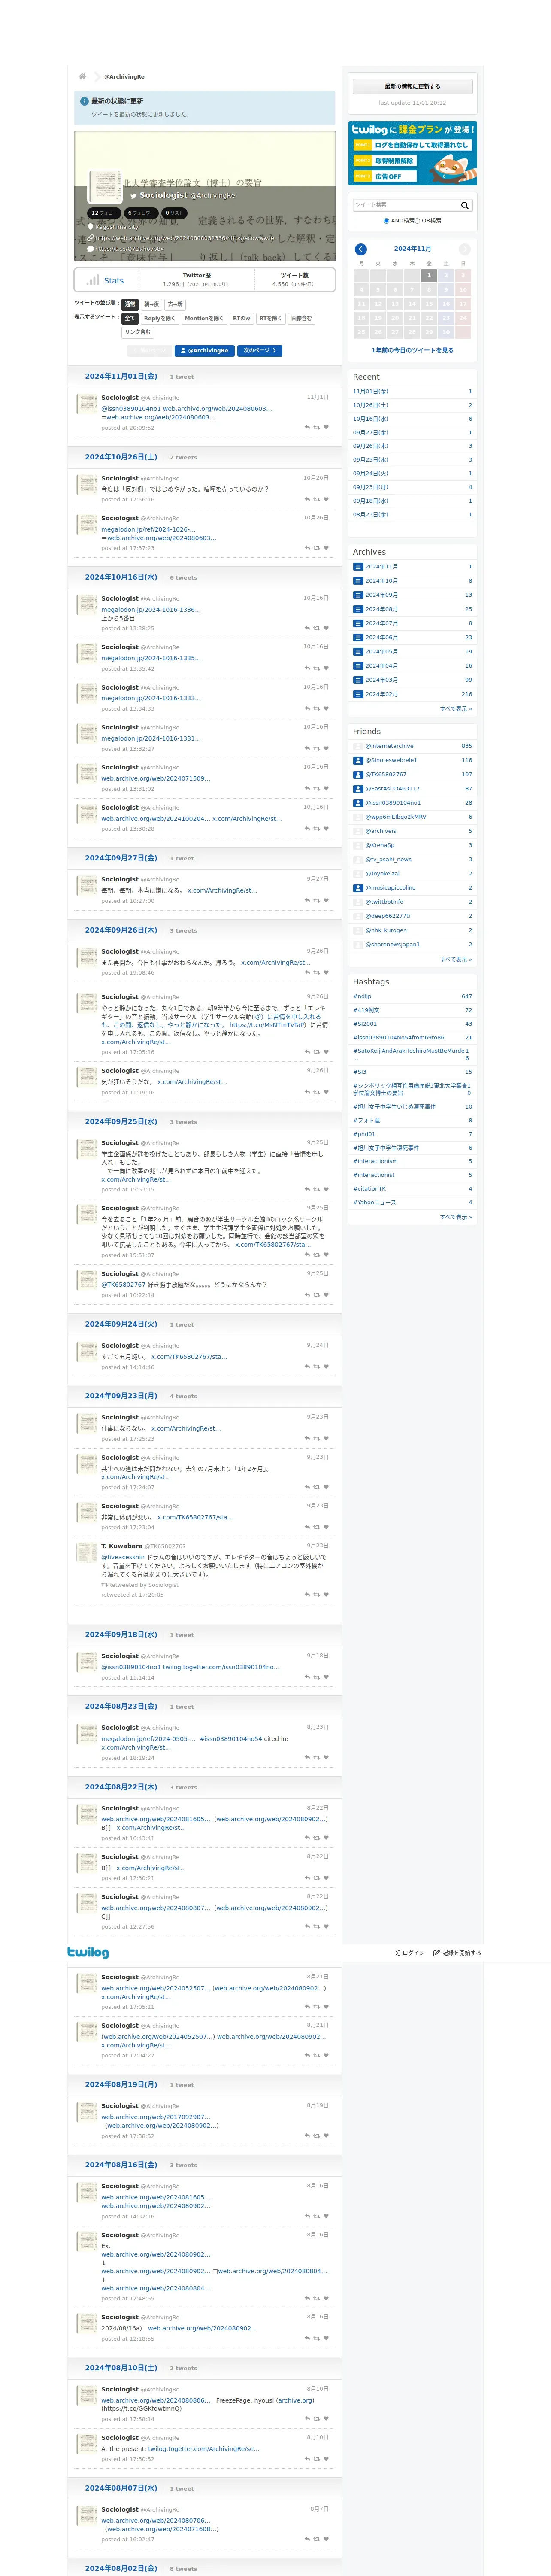Filter tweets with Replyを除く
The width and height of the screenshot is (551, 2576).
tap(159, 318)
